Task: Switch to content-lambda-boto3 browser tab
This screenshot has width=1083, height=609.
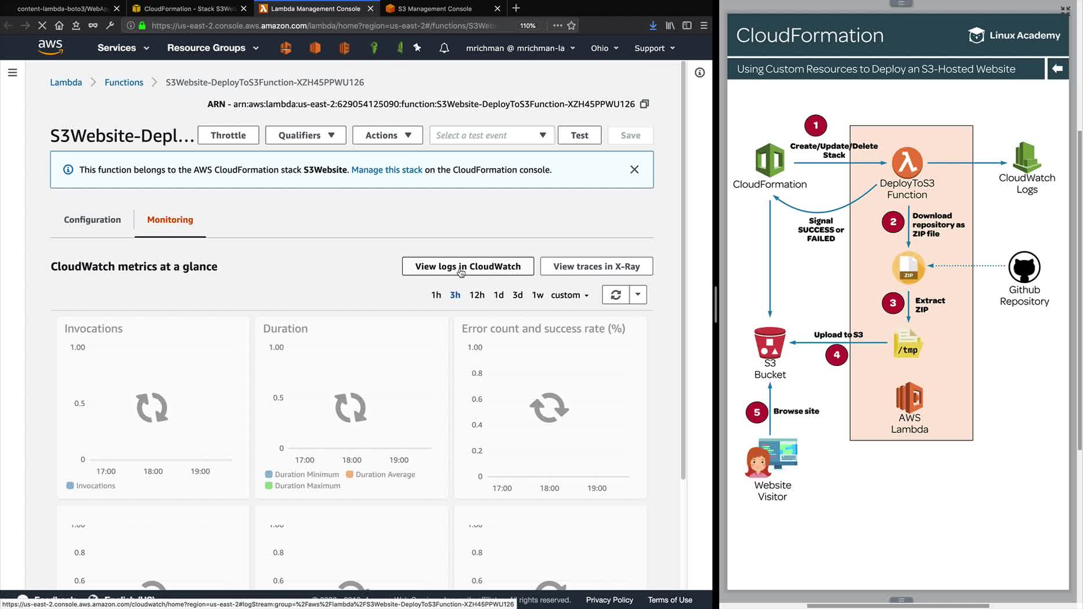Action: click(x=63, y=9)
